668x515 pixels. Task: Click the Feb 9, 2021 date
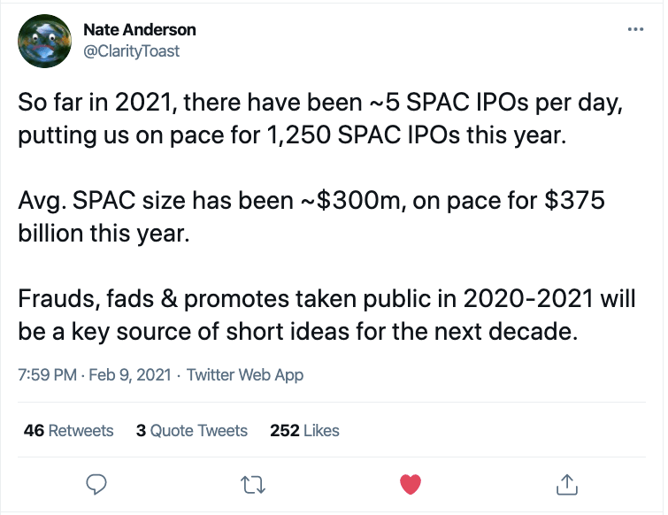131,375
